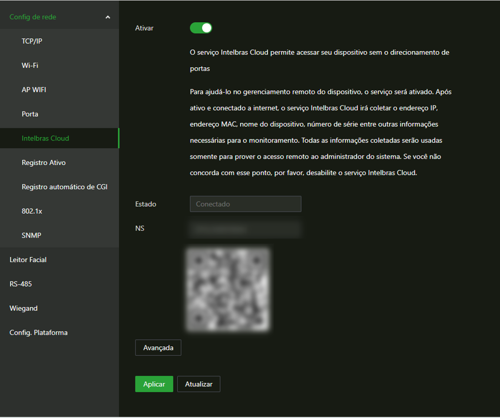Open the TCP/IP settings page

click(32, 41)
